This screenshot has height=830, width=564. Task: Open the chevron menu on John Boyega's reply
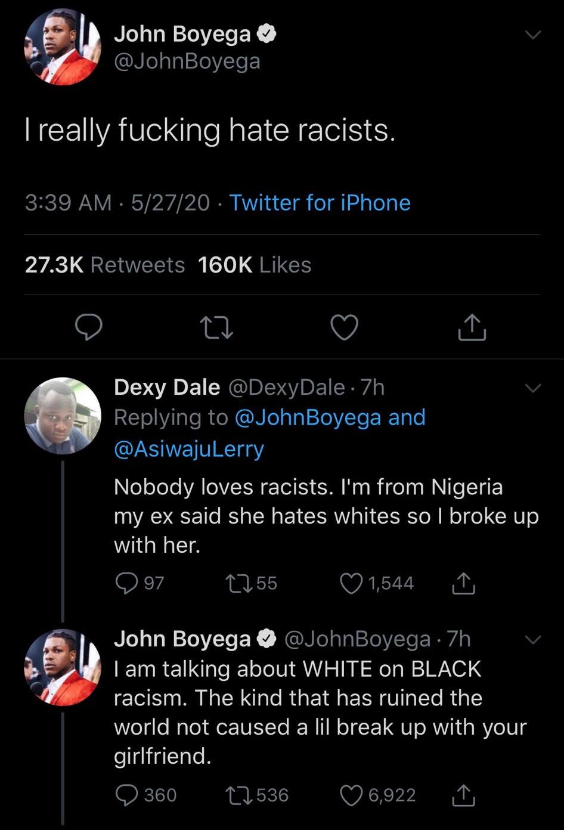532,640
